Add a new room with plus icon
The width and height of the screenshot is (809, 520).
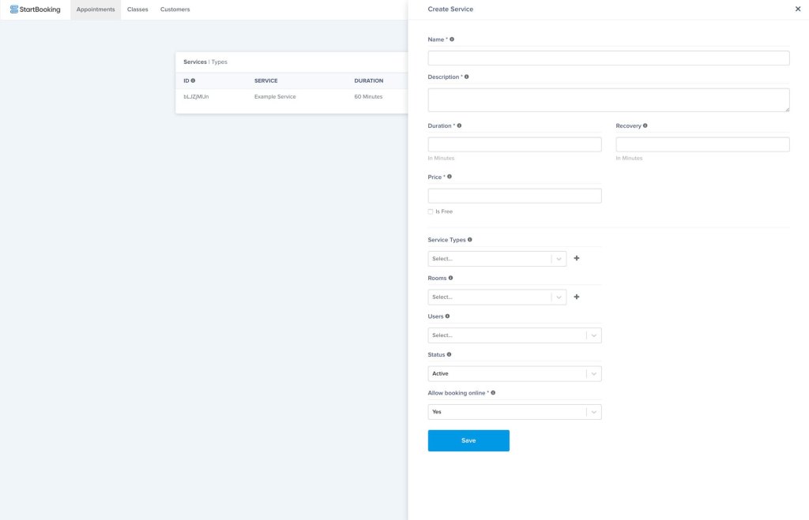[576, 297]
